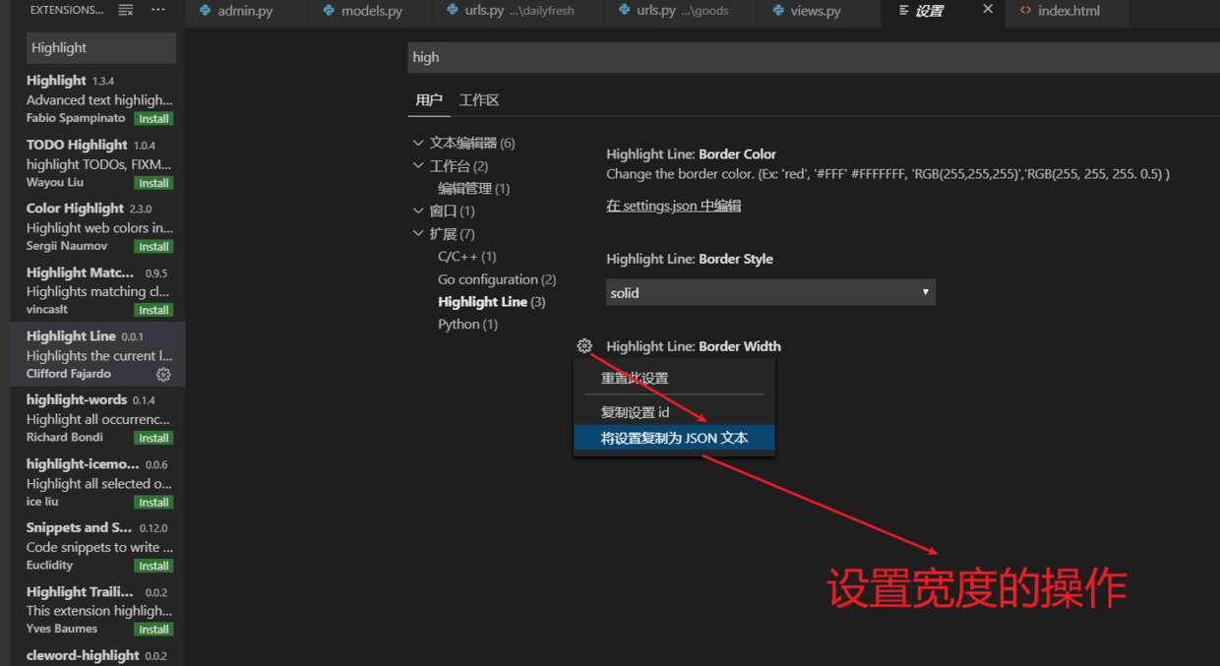Collapse the 扩展 tree section

pyautogui.click(x=418, y=233)
